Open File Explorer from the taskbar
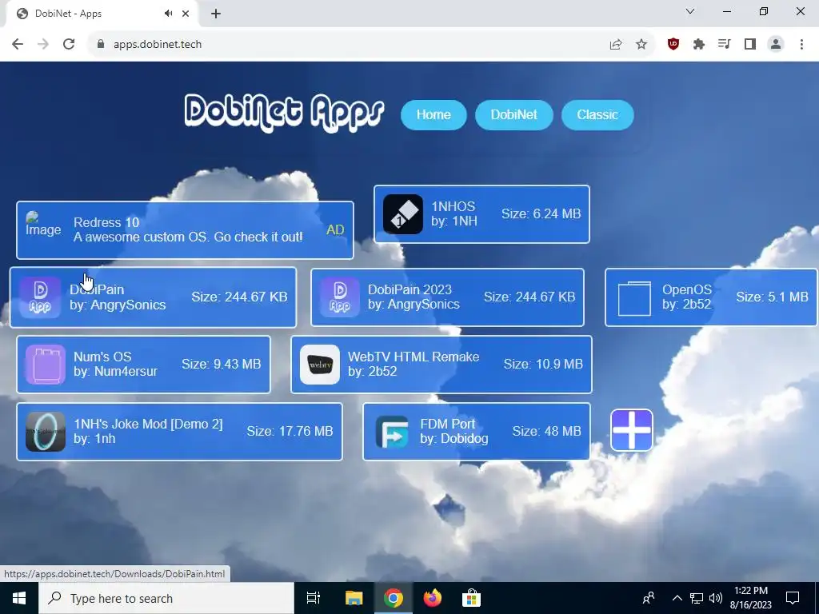The width and height of the screenshot is (819, 614). click(354, 598)
